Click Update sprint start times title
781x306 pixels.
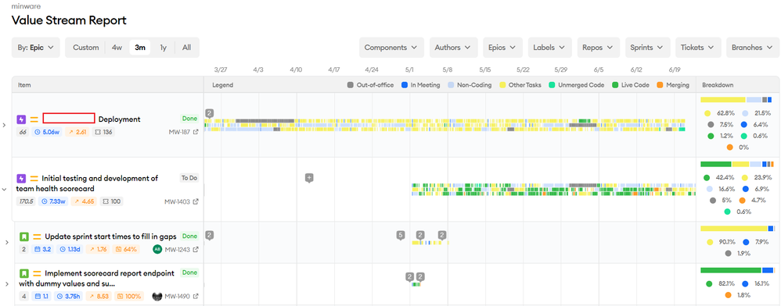pos(110,237)
